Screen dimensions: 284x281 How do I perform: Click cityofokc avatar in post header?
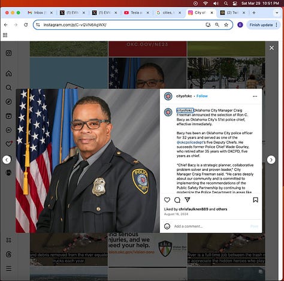pyautogui.click(x=168, y=96)
